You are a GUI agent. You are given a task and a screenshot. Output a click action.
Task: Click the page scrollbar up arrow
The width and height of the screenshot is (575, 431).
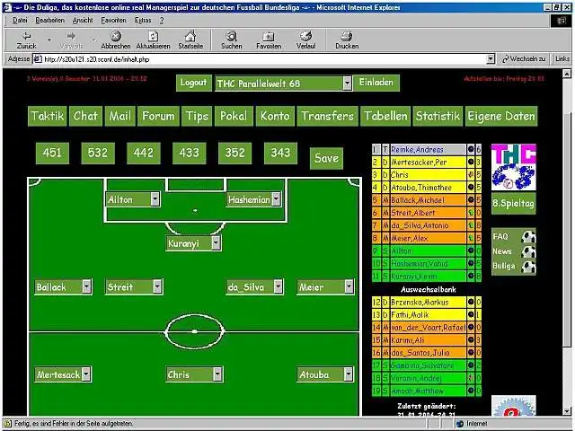pos(567,74)
